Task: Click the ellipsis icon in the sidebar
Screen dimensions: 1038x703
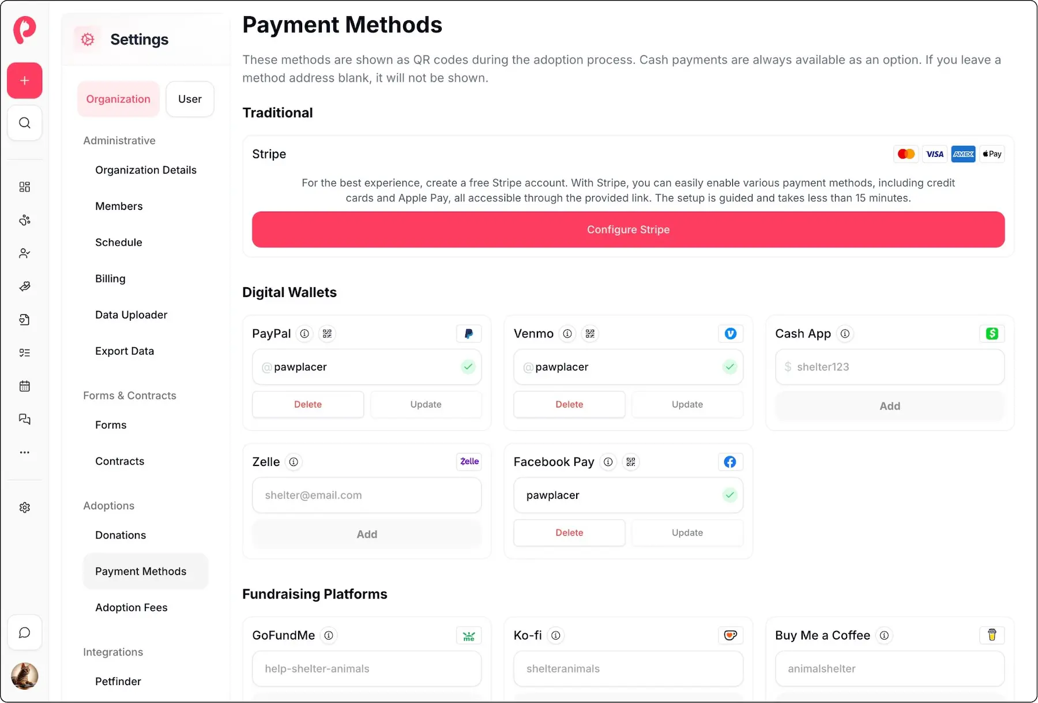Action: click(24, 452)
